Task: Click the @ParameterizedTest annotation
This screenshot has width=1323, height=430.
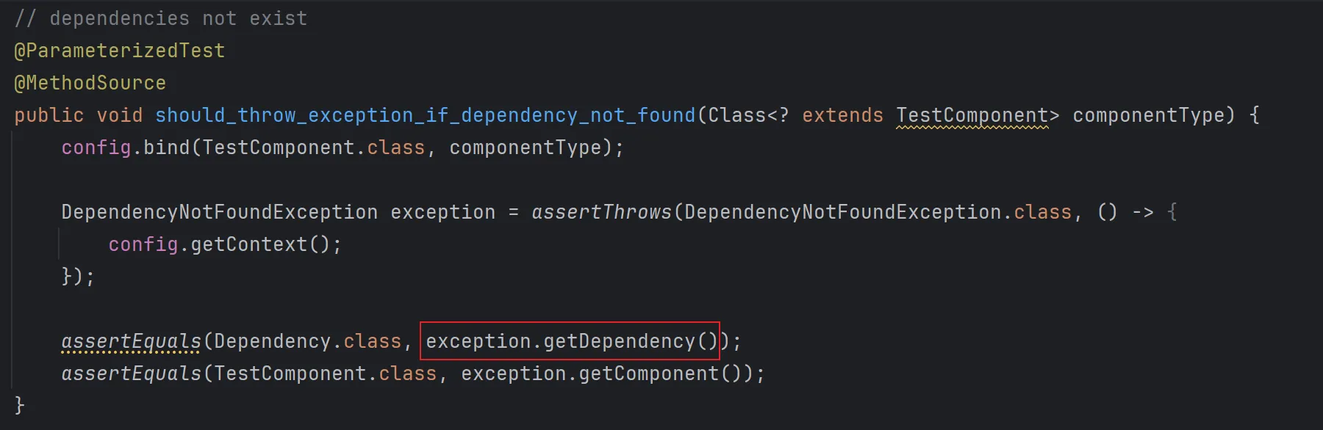Action: pyautogui.click(x=119, y=51)
